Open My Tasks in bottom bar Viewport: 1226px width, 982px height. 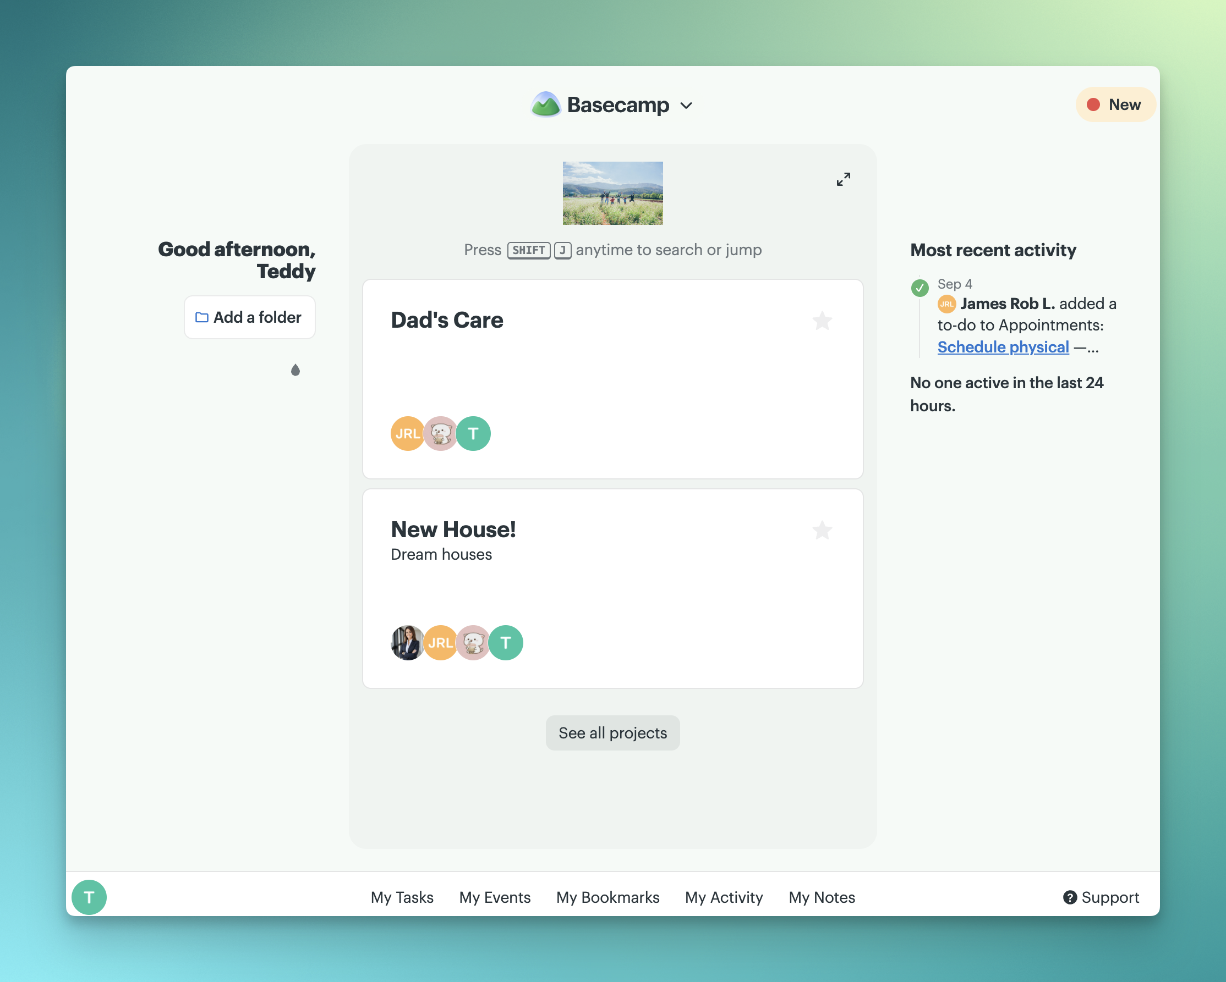[x=402, y=897]
